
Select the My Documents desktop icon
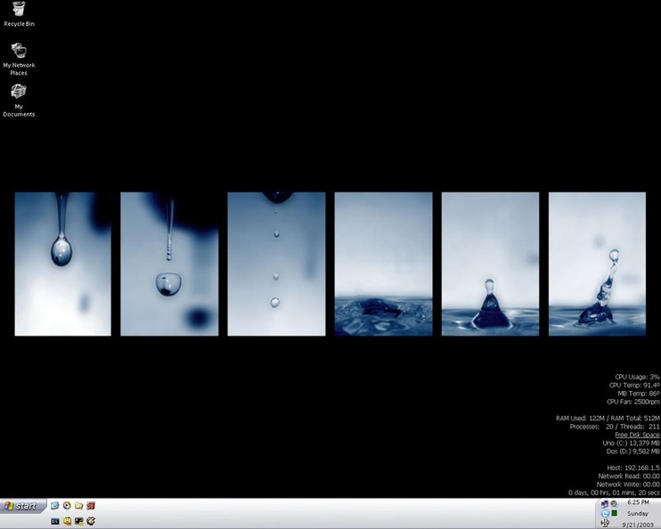point(19,101)
